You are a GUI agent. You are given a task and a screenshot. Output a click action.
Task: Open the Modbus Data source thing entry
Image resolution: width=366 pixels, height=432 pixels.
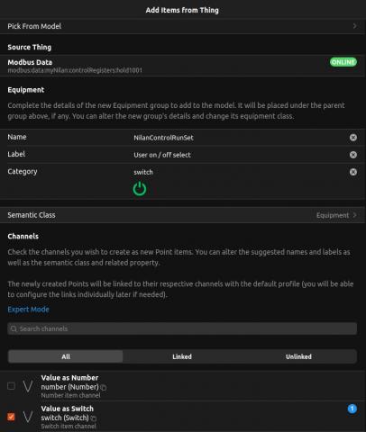(183, 66)
